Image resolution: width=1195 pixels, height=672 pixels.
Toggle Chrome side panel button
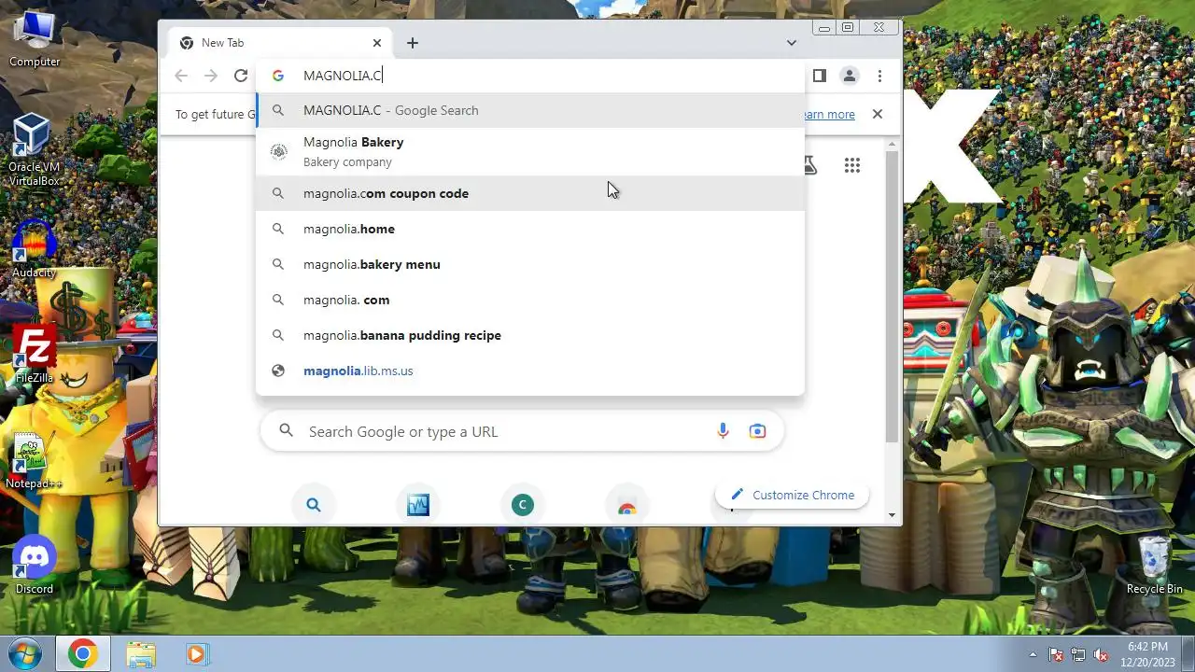820,76
